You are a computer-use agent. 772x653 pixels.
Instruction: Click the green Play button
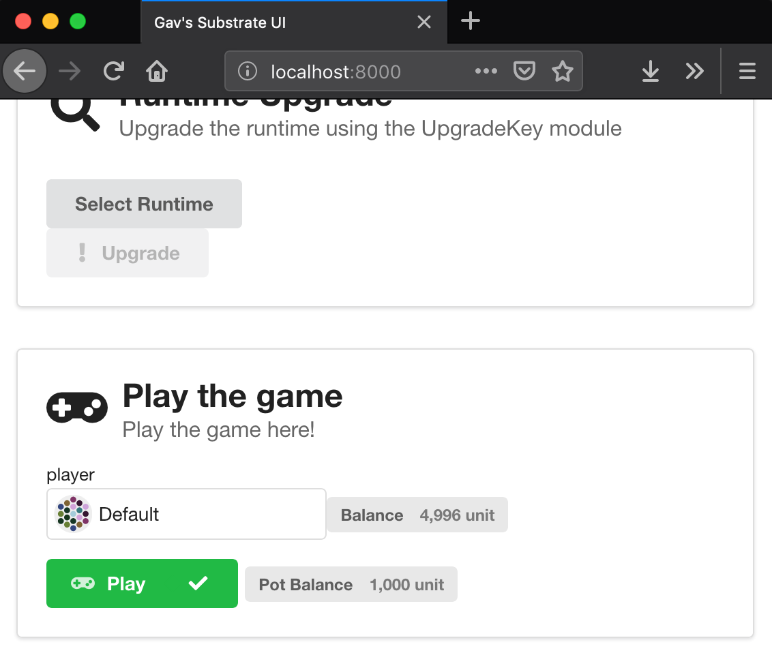tap(143, 583)
